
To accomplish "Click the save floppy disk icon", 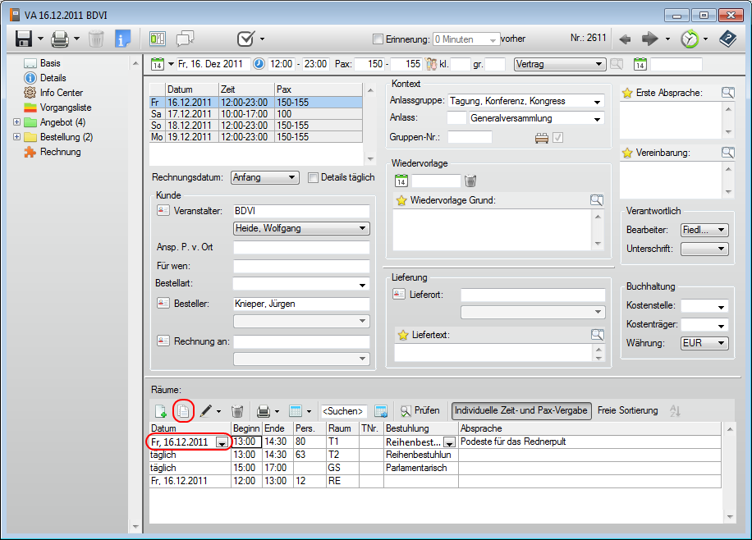I will (x=23, y=39).
